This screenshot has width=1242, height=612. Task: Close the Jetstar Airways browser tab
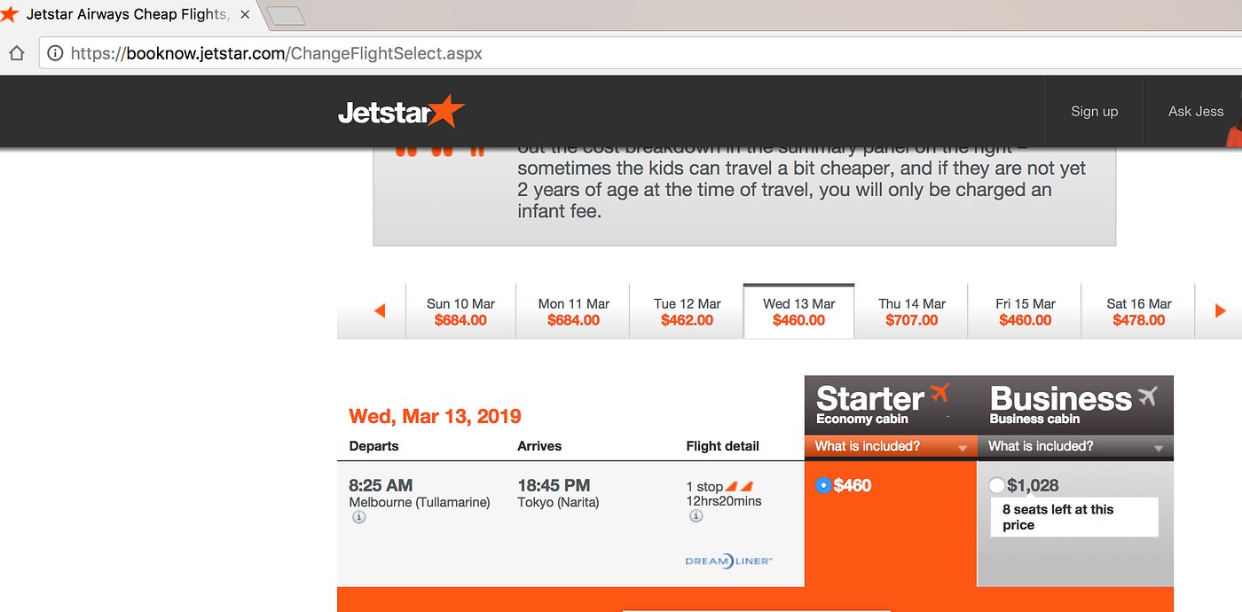coord(246,15)
